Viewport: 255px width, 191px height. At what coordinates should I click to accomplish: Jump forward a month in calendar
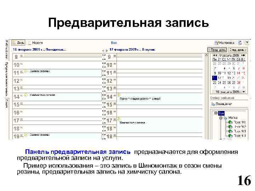(243, 56)
